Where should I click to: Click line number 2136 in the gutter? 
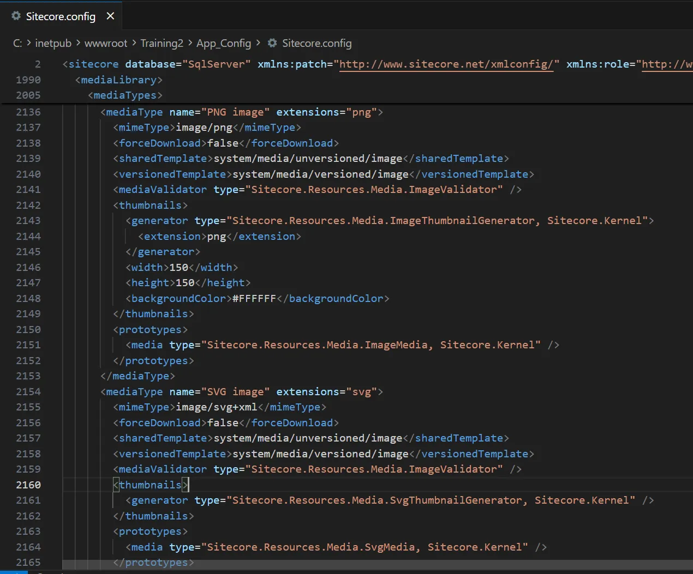(28, 112)
